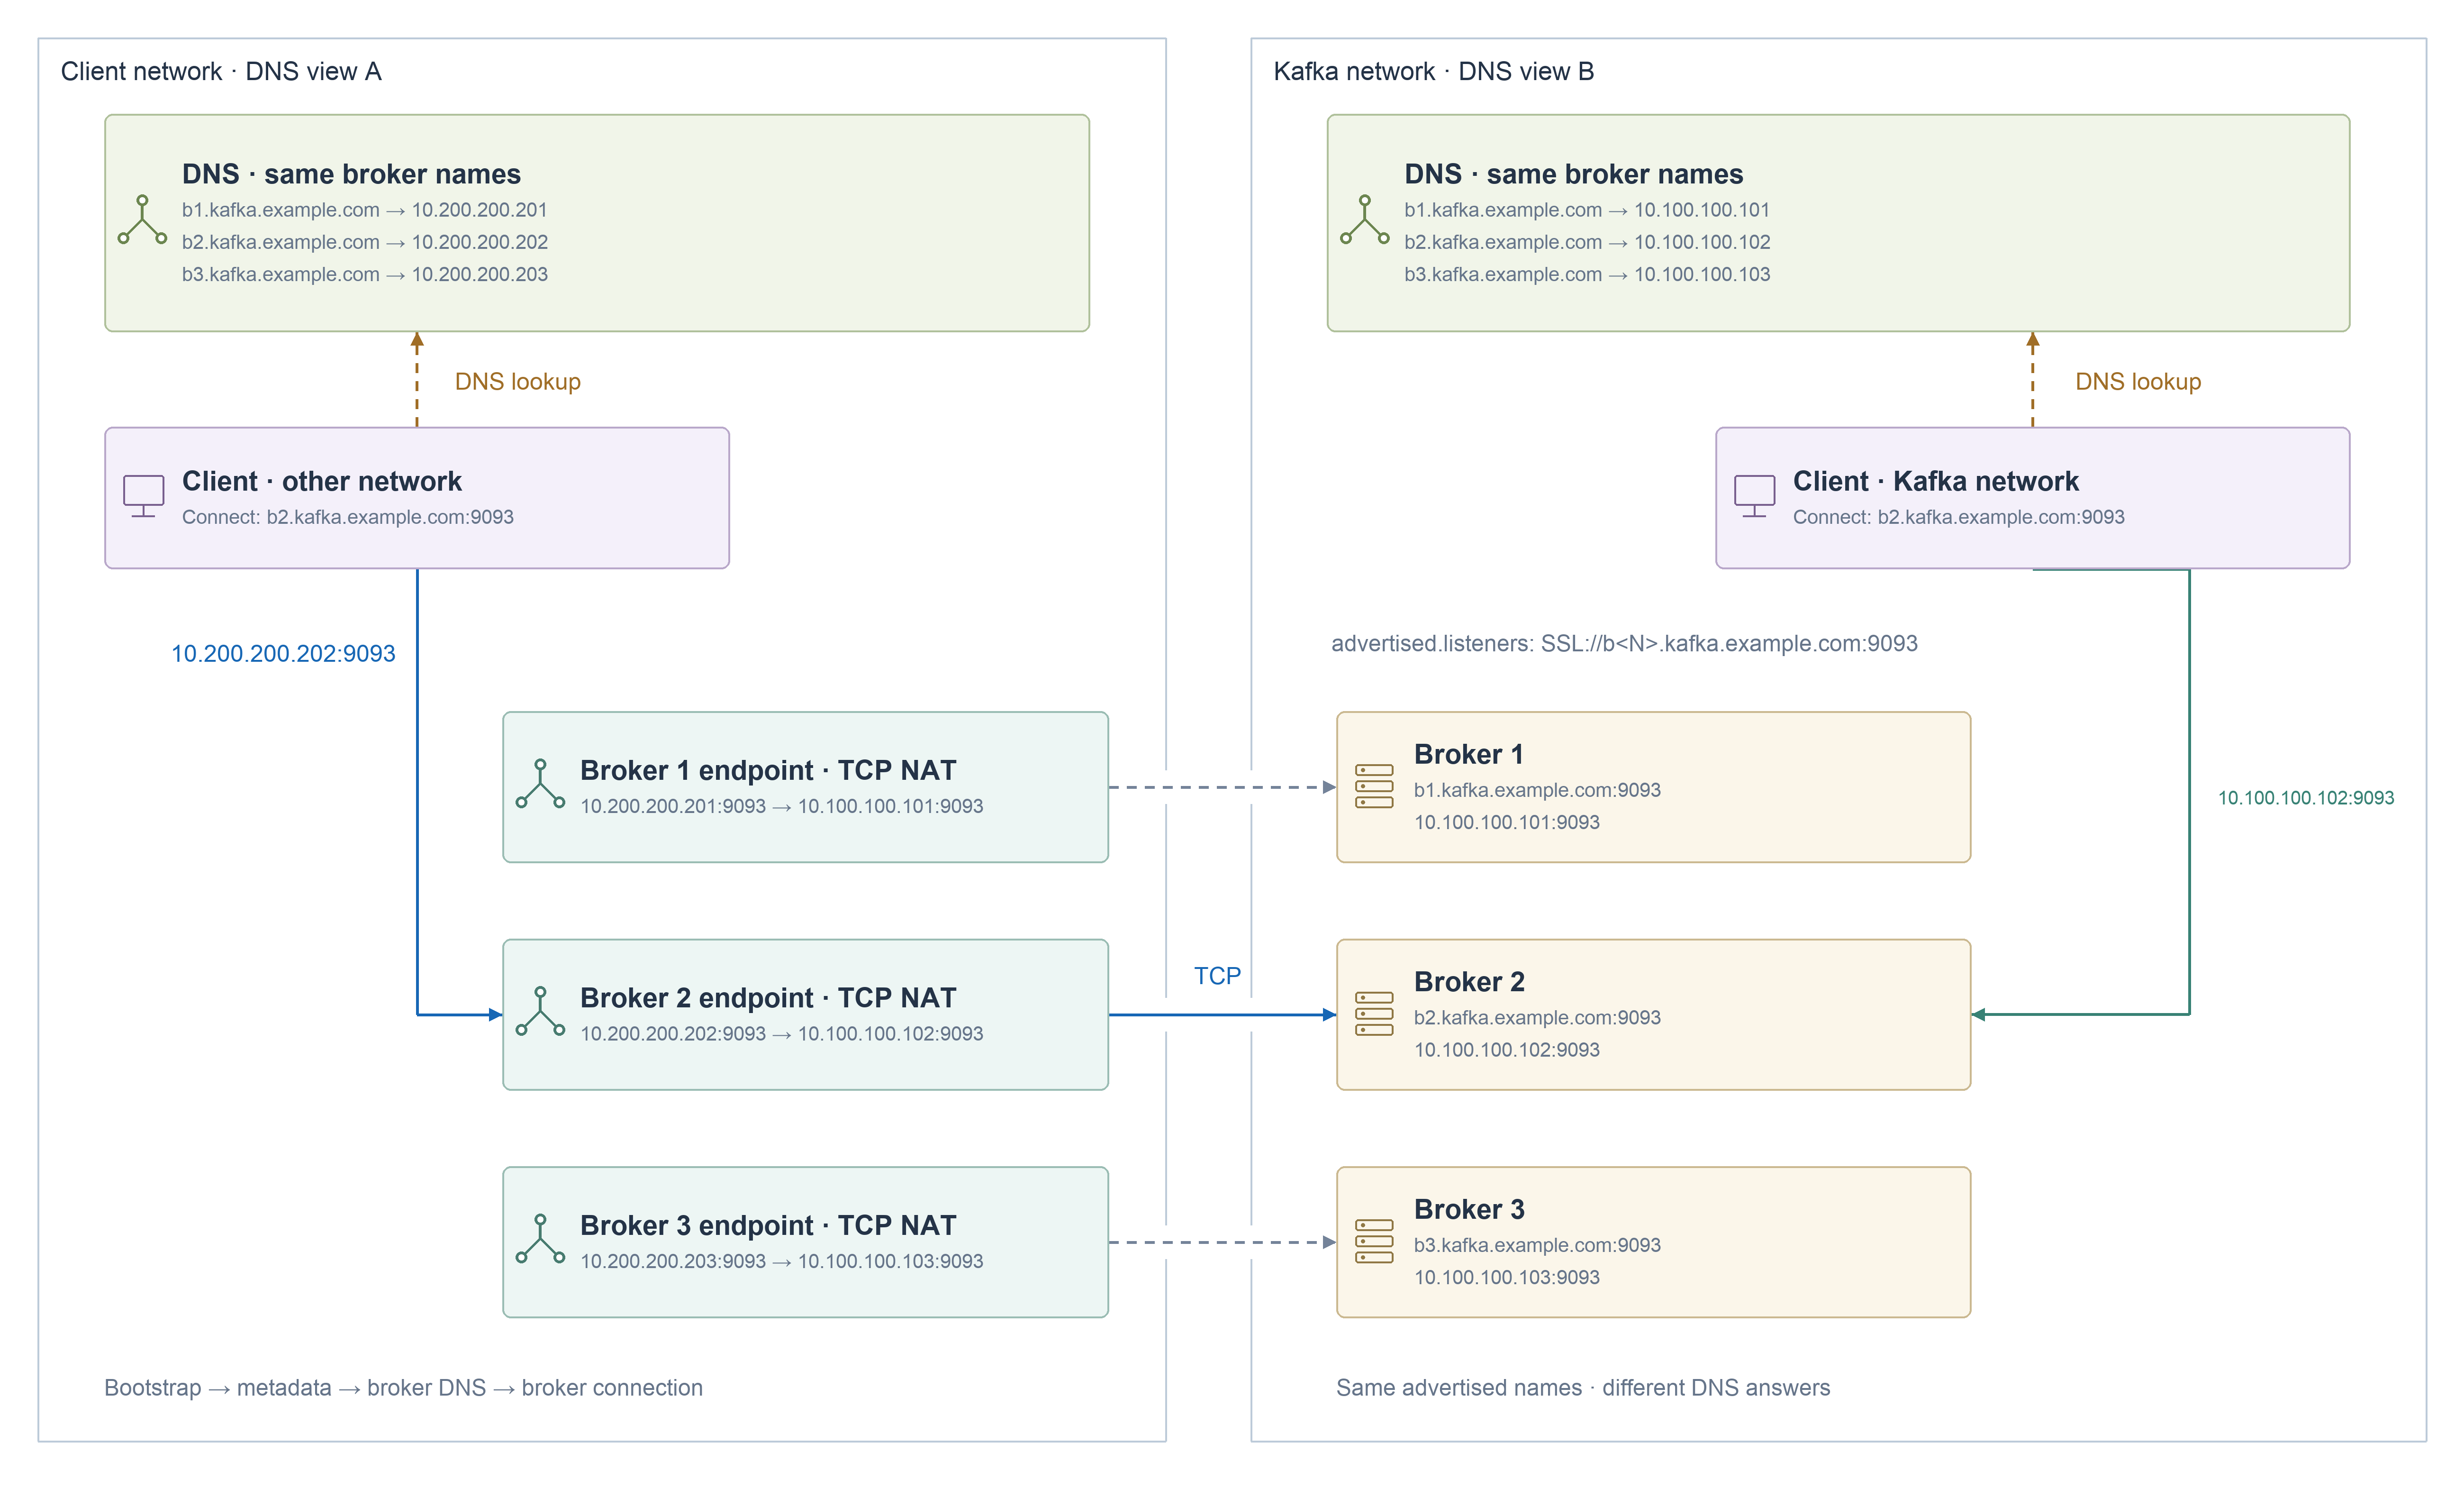2464x1498 pixels.
Task: Click b3.kafka.example.com:9093 under Broker 3
Action: pyautogui.click(x=1537, y=1246)
